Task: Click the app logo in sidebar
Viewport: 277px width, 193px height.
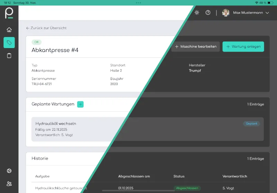Action: click(9, 13)
